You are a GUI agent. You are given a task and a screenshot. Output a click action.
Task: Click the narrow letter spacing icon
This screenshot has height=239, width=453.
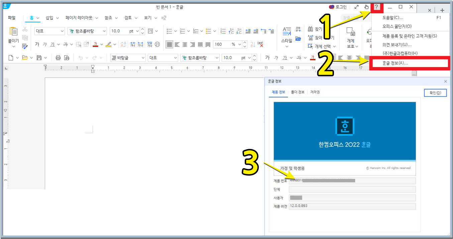point(132,44)
